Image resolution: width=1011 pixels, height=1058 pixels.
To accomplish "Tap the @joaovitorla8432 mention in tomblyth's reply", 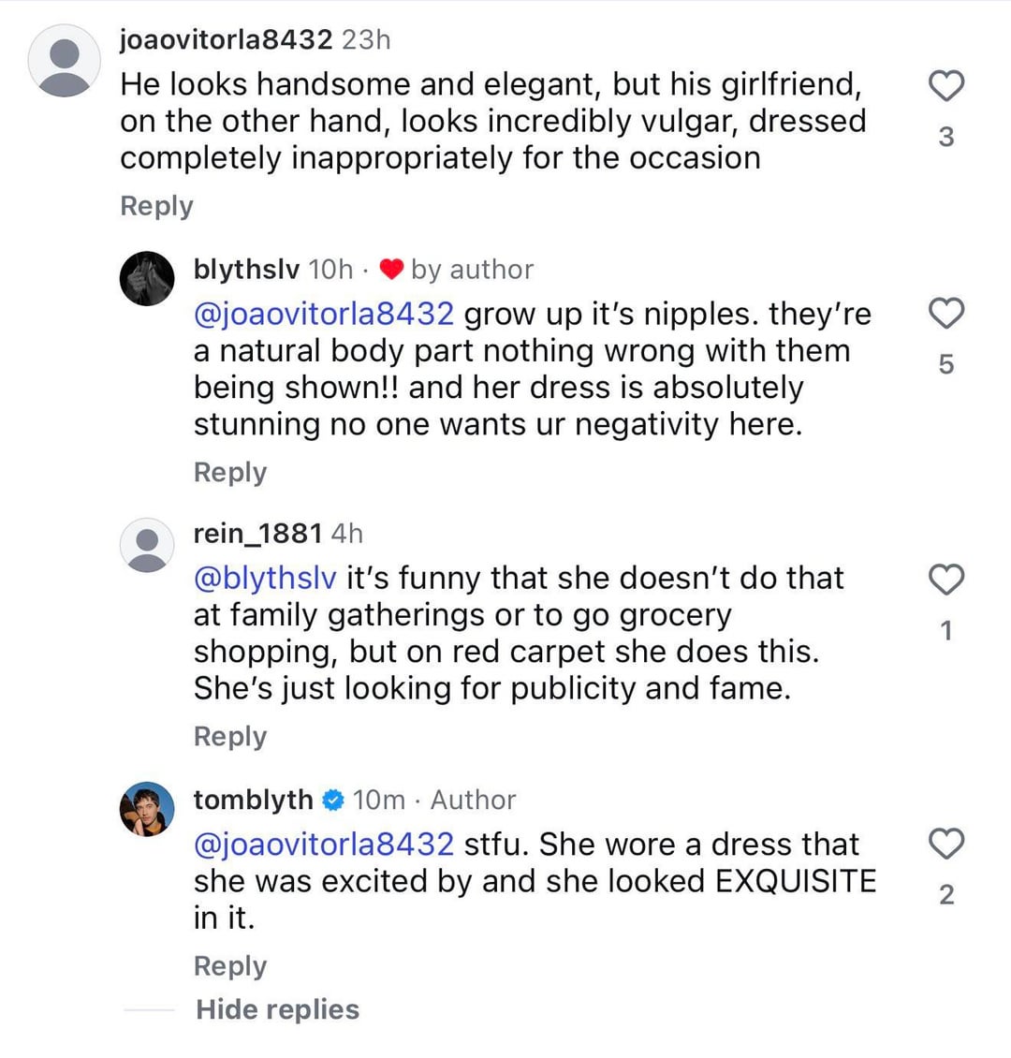I will [x=323, y=845].
